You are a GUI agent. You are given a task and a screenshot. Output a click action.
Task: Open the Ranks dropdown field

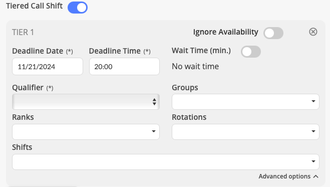pyautogui.click(x=86, y=132)
